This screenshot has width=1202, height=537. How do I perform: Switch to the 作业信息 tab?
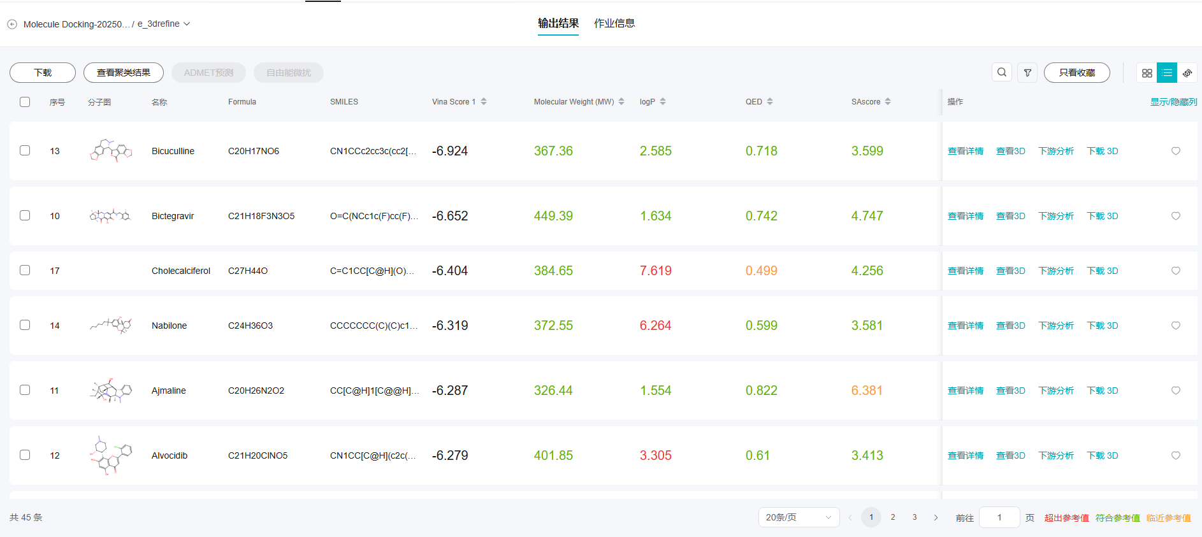pyautogui.click(x=614, y=24)
